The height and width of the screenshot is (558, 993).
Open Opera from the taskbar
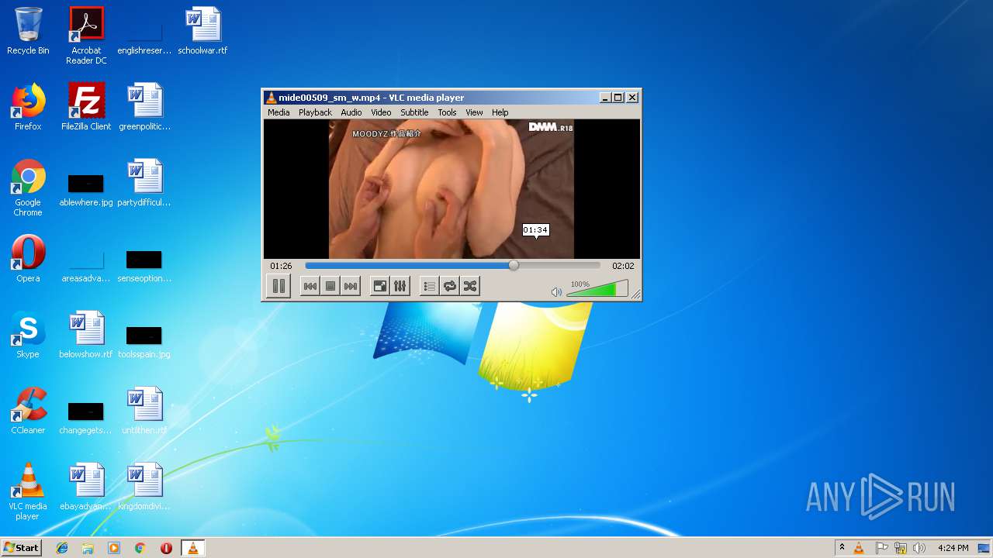(x=166, y=548)
